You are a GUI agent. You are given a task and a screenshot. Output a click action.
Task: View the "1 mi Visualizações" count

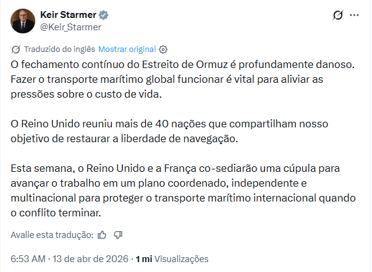(172, 259)
